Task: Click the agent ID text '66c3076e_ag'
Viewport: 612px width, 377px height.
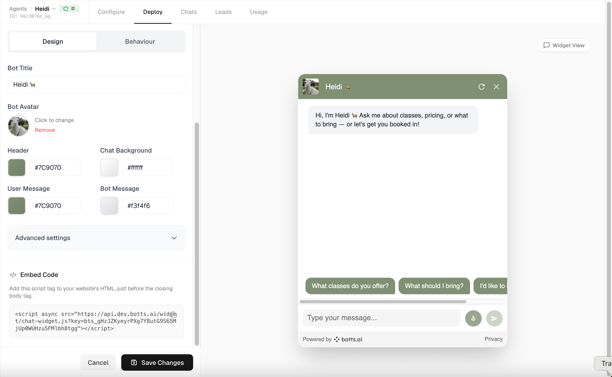Action: (35, 16)
